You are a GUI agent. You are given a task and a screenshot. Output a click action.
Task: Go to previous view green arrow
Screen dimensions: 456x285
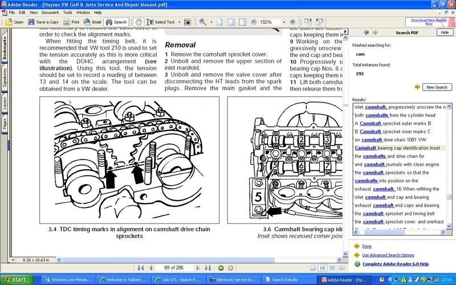click(221, 268)
